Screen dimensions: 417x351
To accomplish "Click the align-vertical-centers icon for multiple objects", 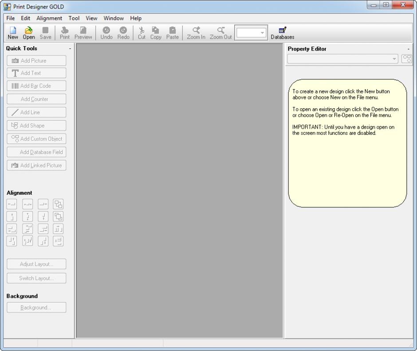I will 28,241.
